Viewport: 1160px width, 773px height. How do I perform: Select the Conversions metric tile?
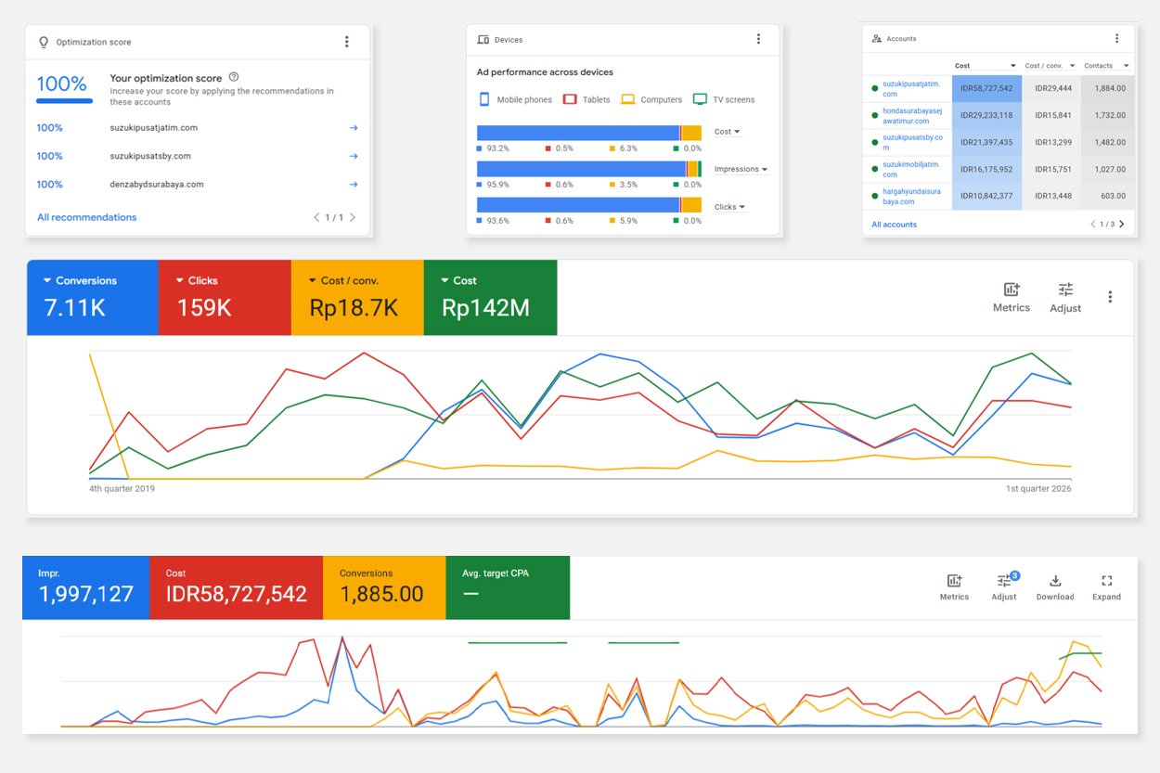click(x=93, y=297)
